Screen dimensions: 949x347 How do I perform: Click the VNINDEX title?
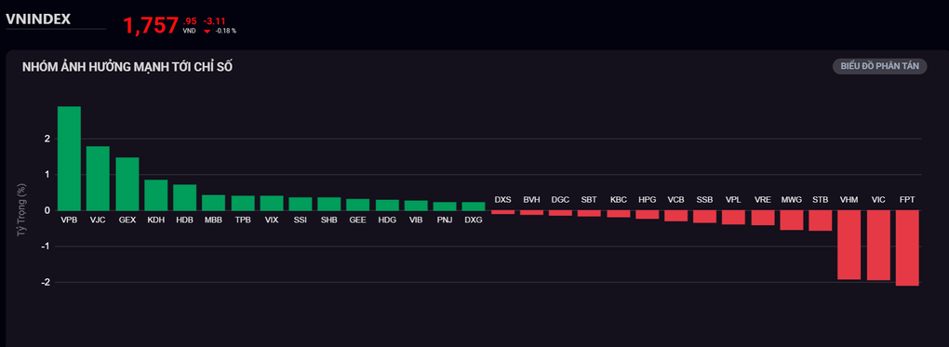(x=38, y=20)
